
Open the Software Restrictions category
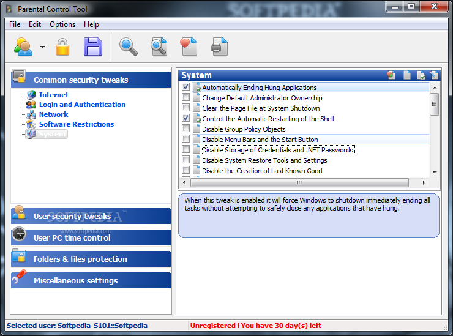pos(77,124)
